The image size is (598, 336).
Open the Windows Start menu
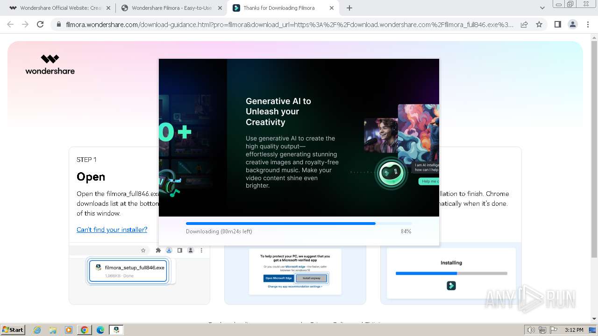(13, 329)
